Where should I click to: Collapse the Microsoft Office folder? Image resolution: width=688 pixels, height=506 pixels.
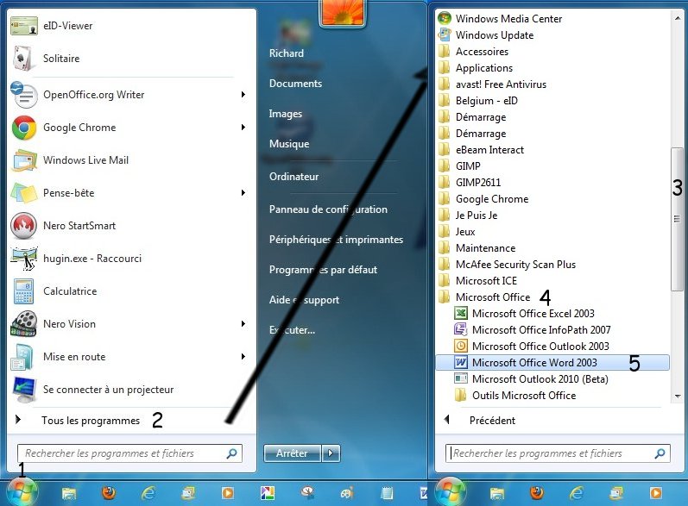coord(484,297)
